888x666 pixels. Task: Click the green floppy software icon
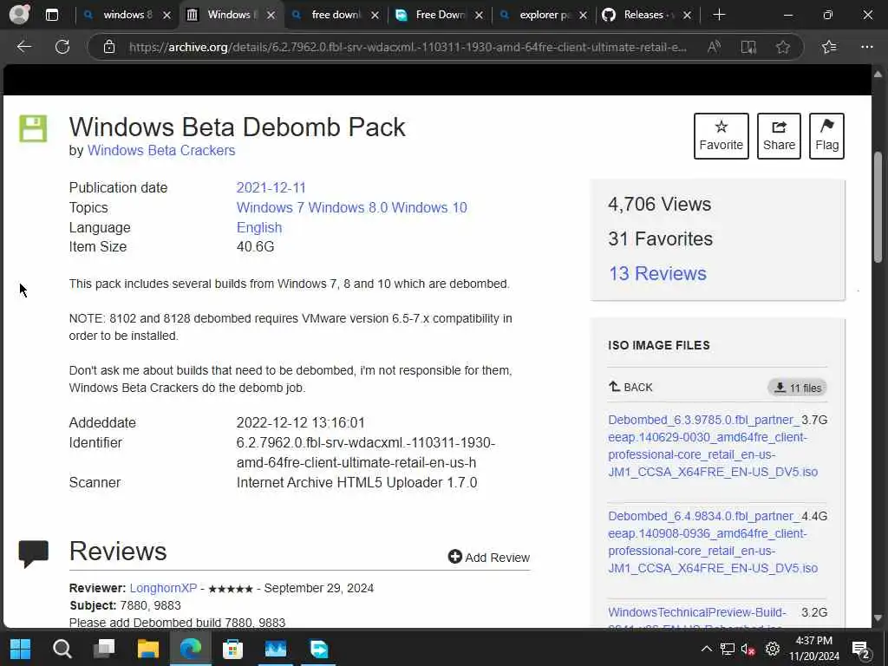[x=33, y=128]
